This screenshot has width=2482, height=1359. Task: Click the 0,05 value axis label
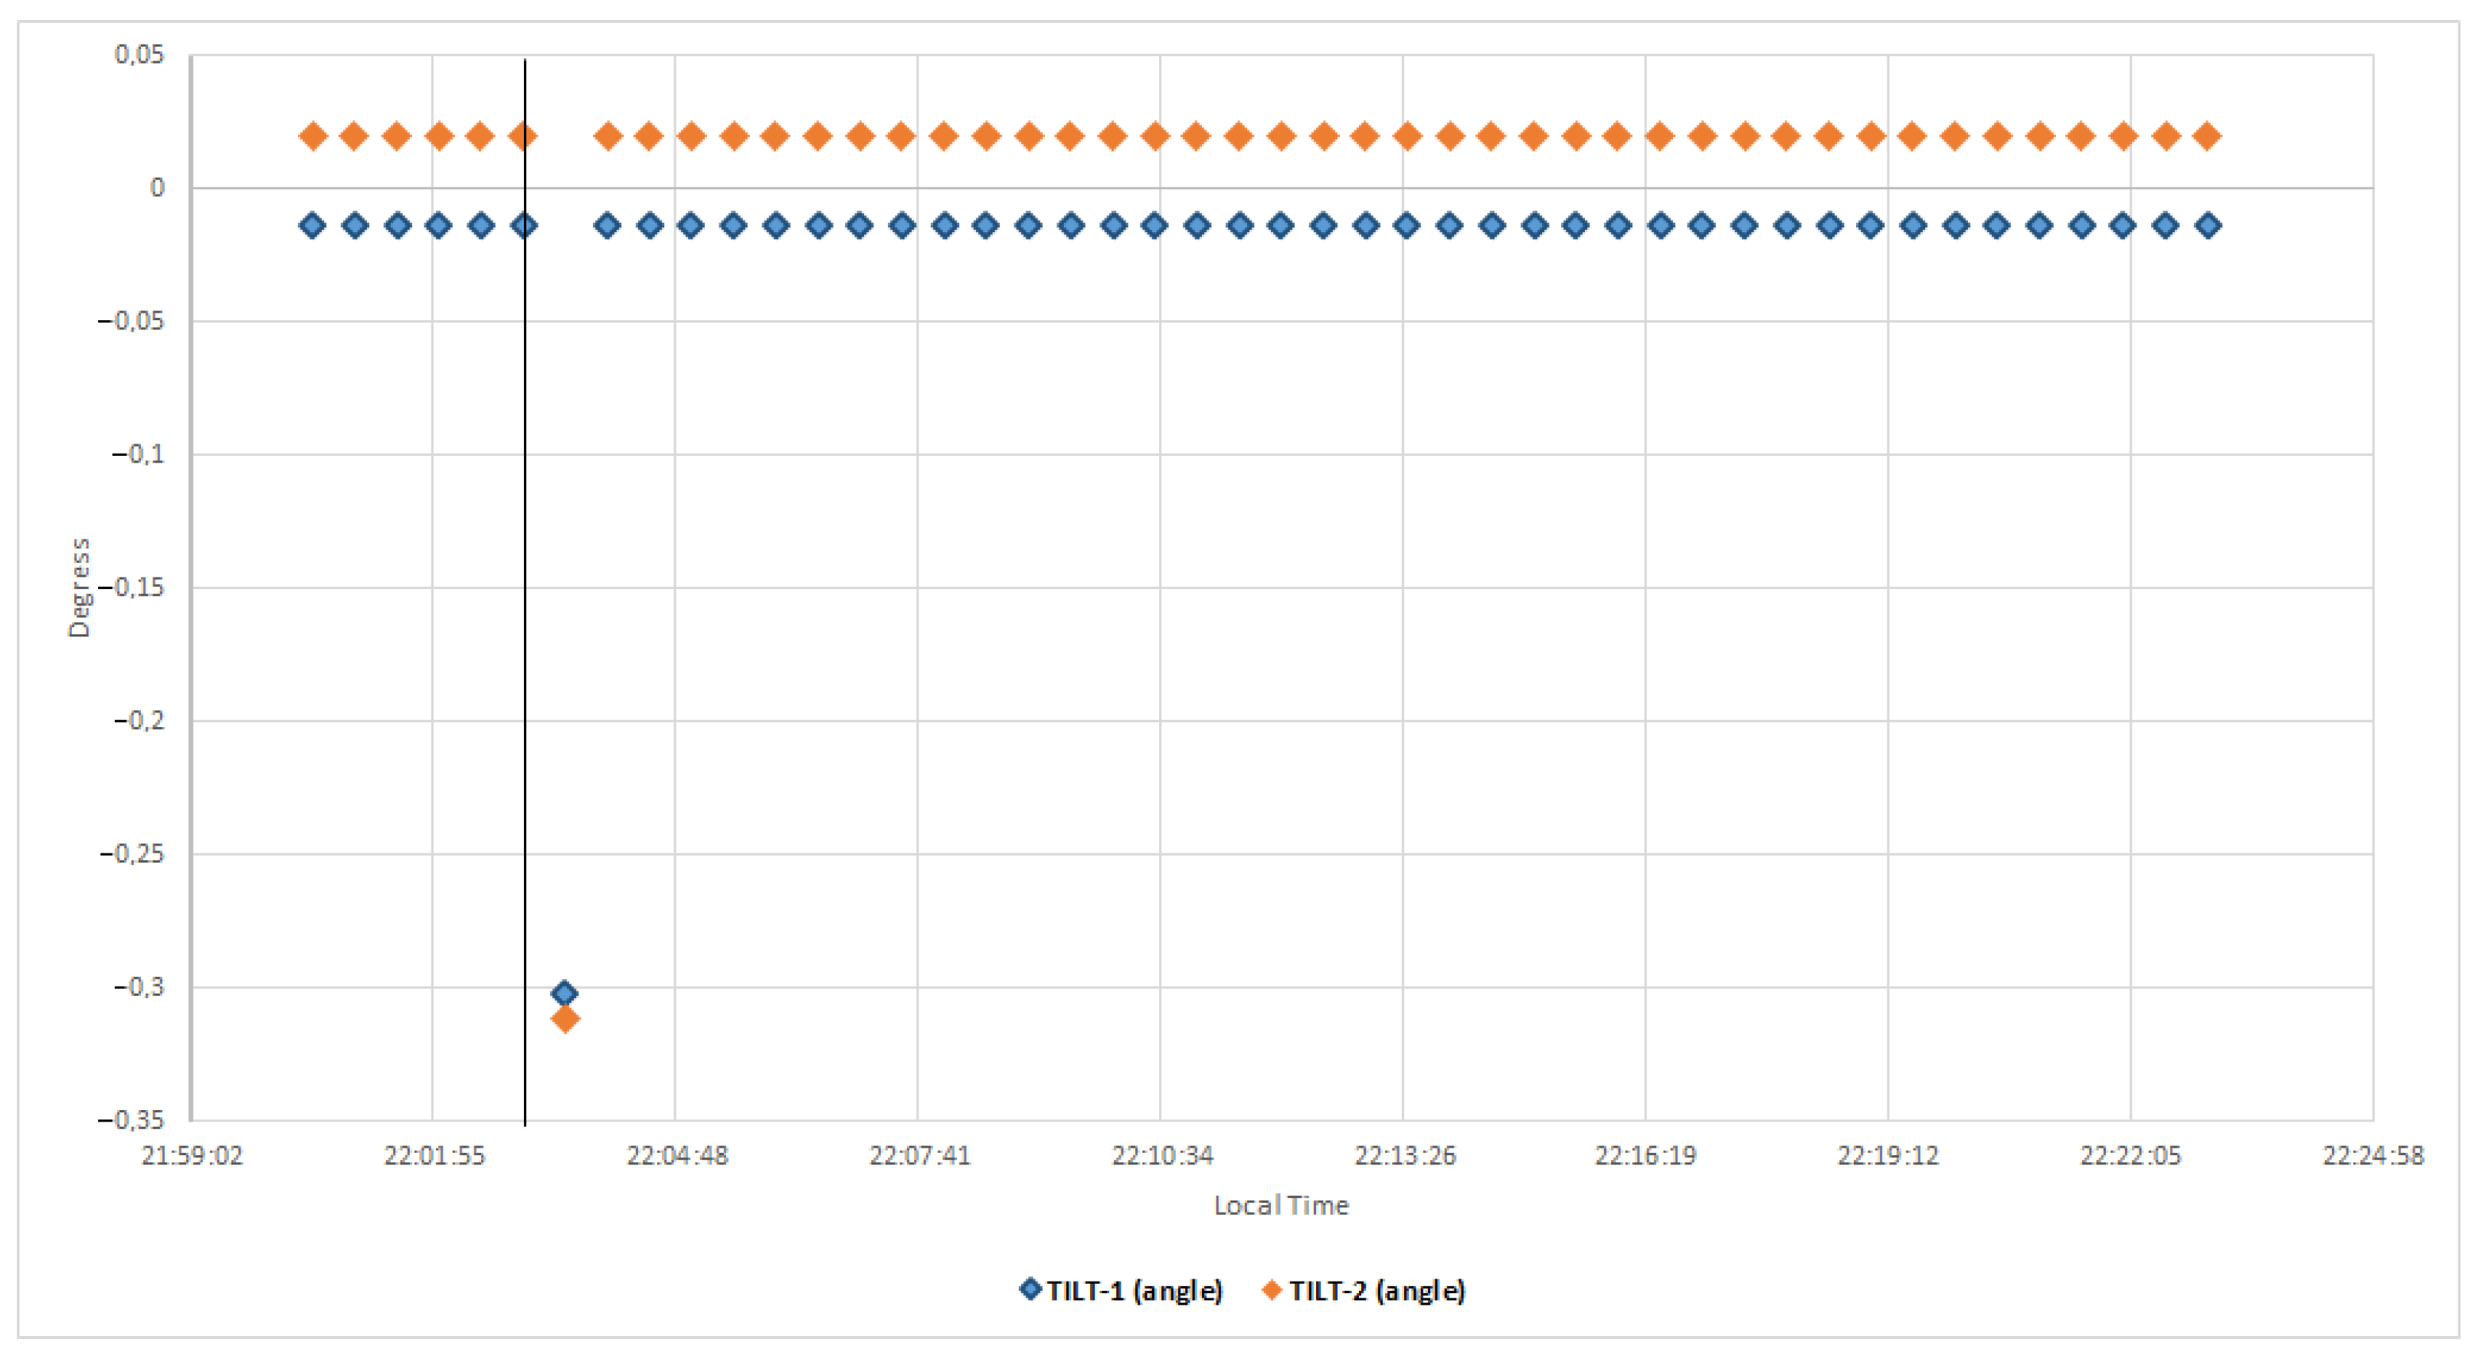point(139,54)
